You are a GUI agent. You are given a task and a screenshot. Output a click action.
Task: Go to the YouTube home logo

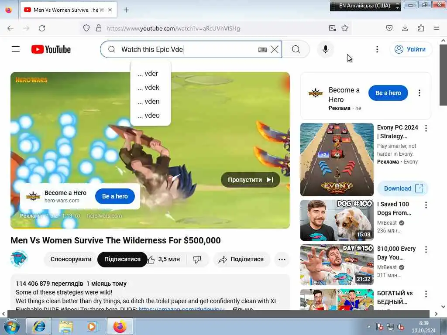tap(51, 49)
